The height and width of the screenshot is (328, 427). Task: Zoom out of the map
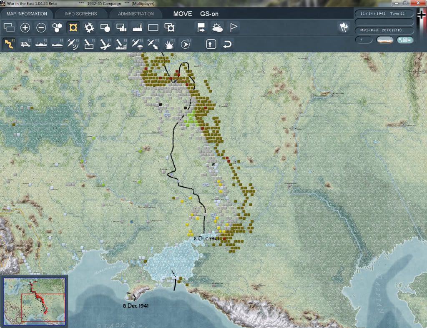[x=41, y=28]
